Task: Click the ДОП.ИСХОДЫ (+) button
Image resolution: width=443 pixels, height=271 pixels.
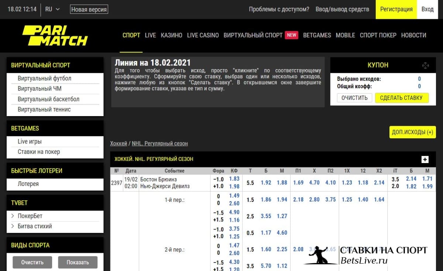Action: [412, 132]
